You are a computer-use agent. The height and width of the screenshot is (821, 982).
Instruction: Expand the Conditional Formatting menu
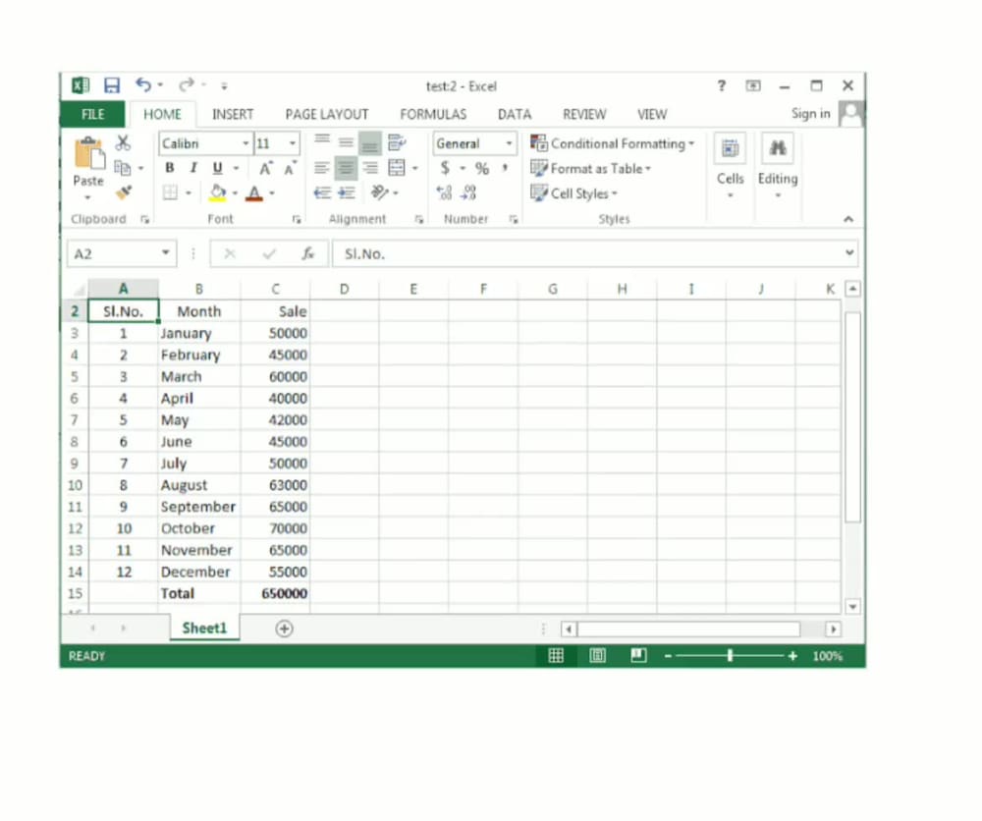coord(613,142)
